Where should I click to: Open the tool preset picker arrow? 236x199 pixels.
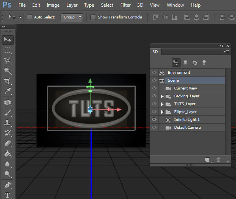coord(20,17)
